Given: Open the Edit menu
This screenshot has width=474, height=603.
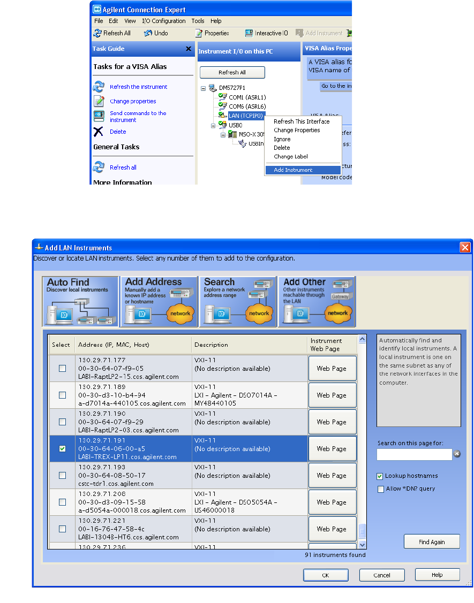Looking at the screenshot, I should 113,21.
